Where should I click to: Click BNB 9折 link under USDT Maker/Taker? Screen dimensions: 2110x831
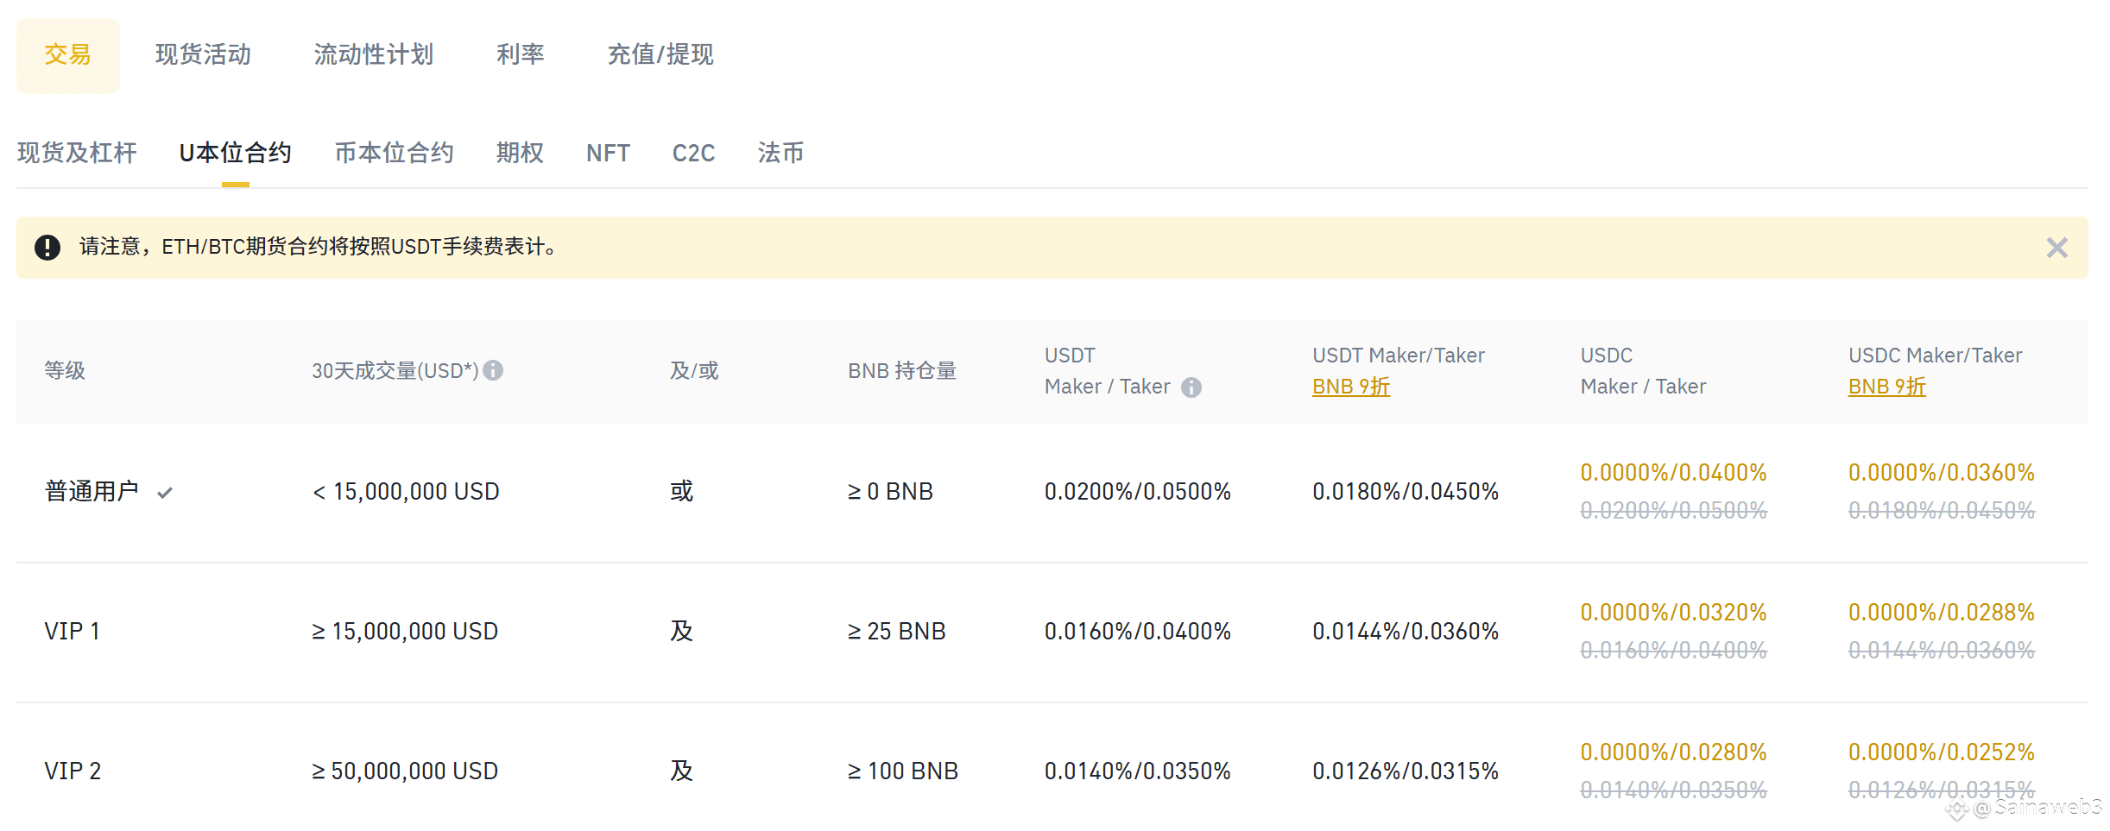point(1350,387)
